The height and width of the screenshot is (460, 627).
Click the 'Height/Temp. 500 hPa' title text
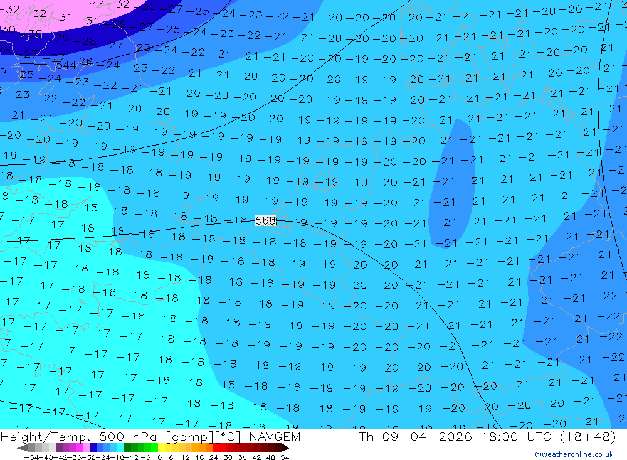78,437
